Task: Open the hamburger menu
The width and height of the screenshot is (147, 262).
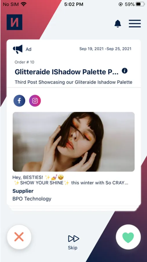Action: 135,24
